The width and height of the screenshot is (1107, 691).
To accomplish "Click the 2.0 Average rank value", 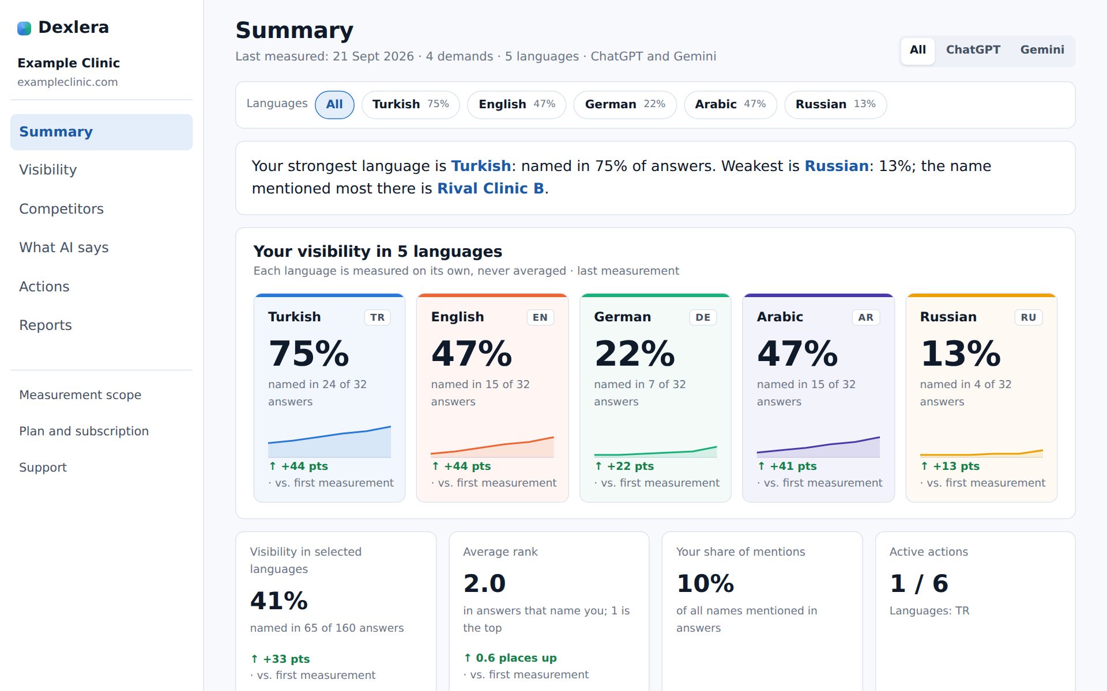I will coord(484,584).
